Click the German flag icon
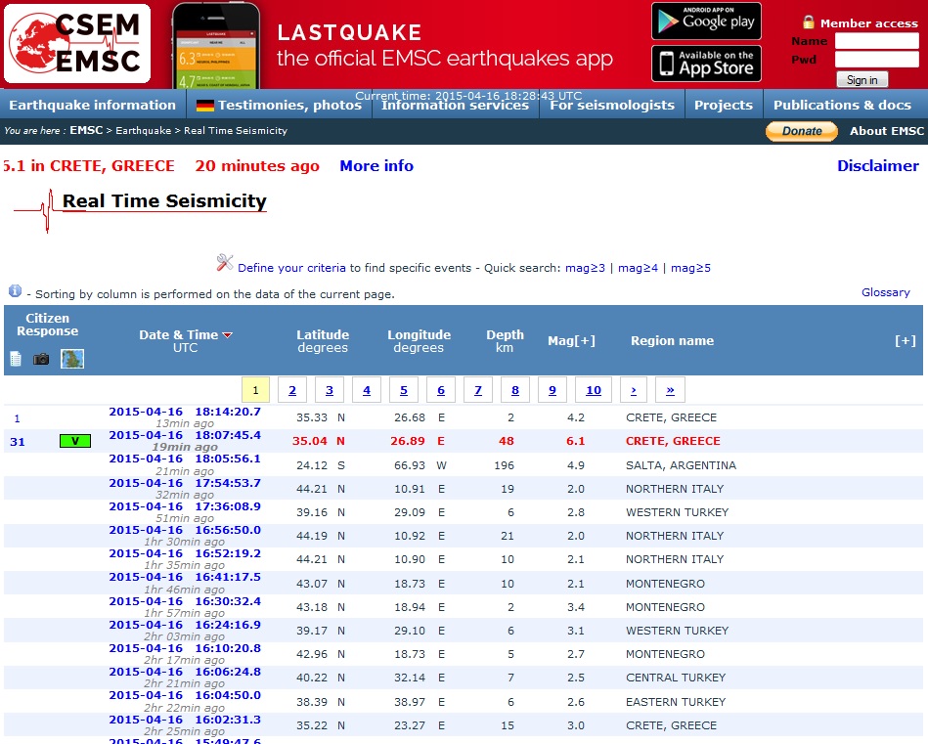 204,106
